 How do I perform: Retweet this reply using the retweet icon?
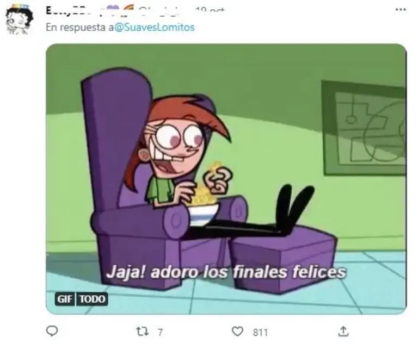click(143, 332)
